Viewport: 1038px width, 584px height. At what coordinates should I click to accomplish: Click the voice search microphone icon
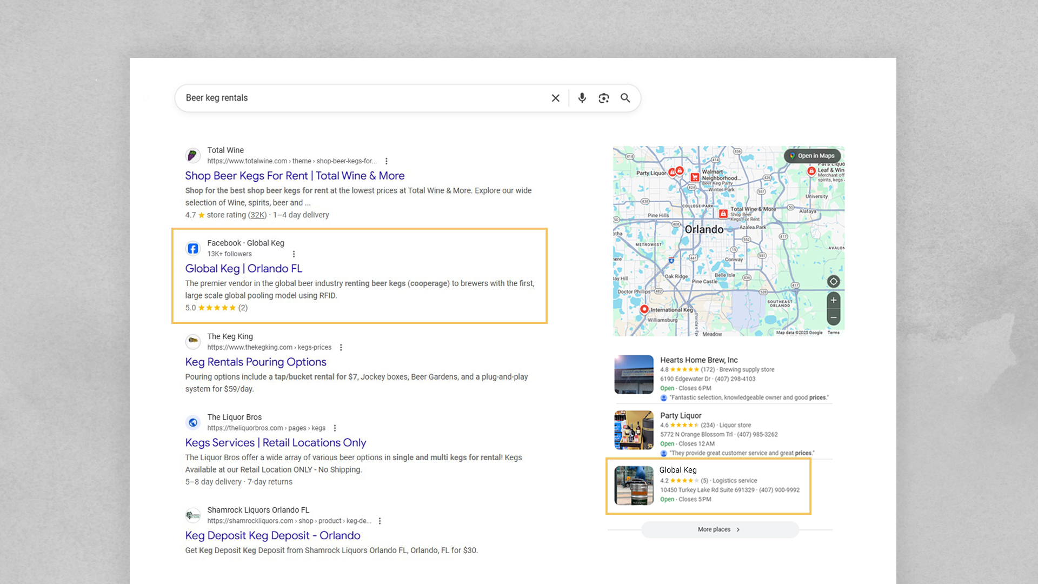582,98
